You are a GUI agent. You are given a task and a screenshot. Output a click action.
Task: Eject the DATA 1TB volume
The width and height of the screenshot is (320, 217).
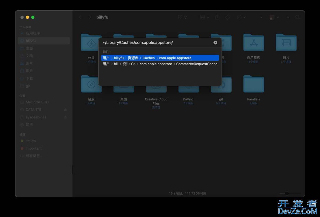66,110
